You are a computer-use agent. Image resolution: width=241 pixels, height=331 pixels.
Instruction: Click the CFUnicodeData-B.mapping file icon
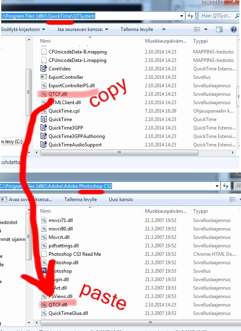tap(44, 51)
